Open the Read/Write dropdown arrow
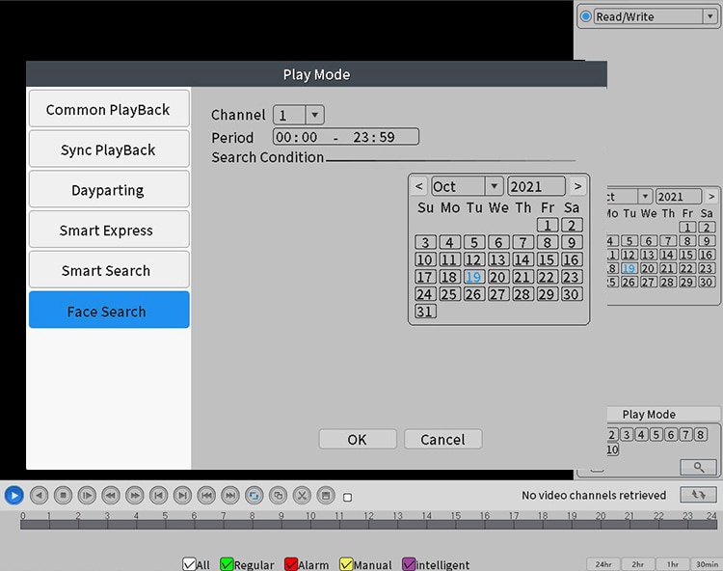723x571 pixels. (710, 16)
